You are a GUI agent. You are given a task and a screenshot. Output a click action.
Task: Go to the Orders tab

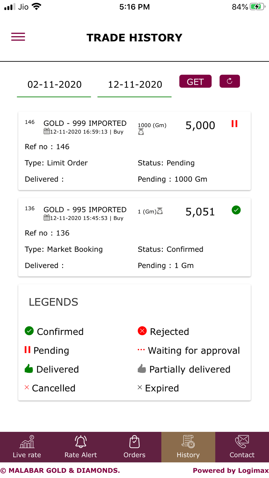point(134,447)
